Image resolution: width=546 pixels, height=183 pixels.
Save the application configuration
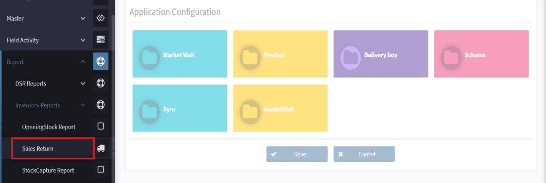(297, 154)
